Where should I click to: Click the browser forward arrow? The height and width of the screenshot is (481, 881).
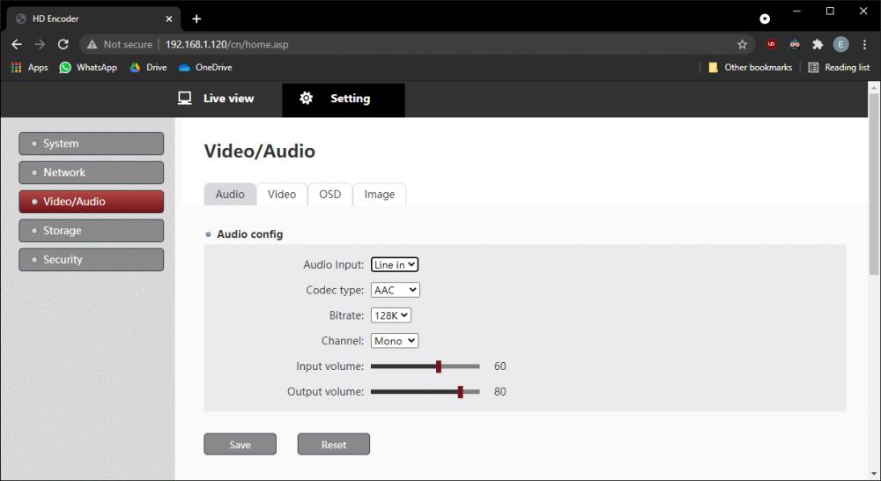(40, 44)
